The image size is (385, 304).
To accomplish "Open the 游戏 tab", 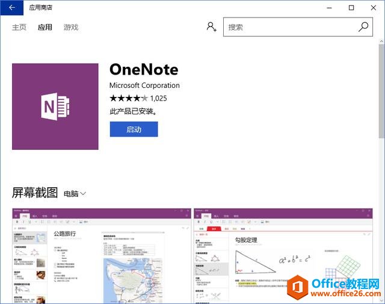I will pos(71,27).
